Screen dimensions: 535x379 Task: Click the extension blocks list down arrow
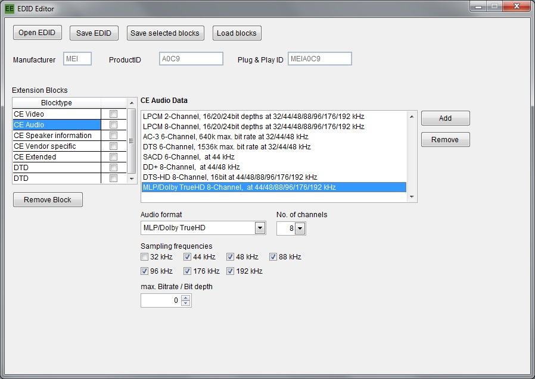[x=132, y=178]
